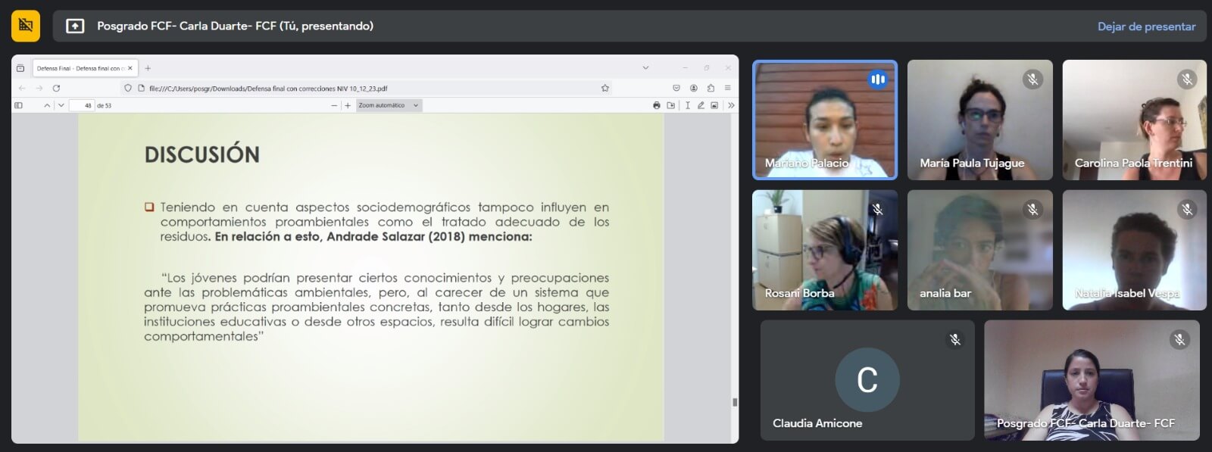
Task: Print the PDF using the printer icon
Action: click(656, 105)
